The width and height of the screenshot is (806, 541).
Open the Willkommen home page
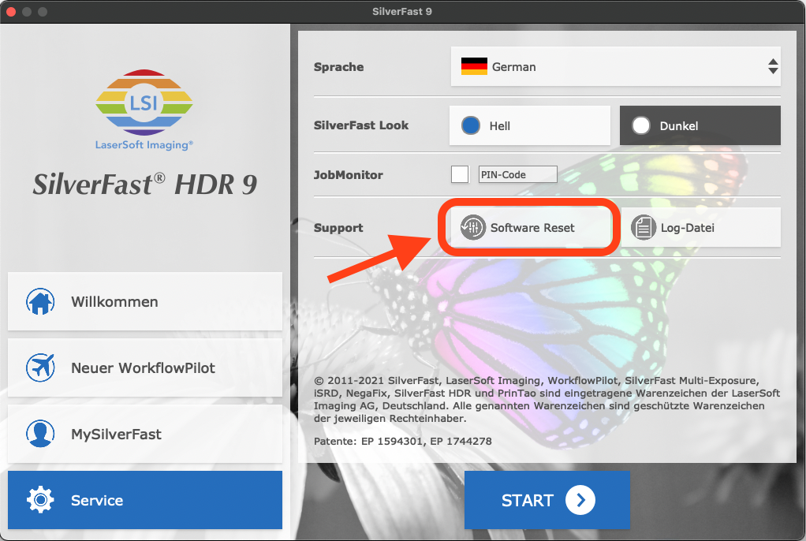coord(145,301)
